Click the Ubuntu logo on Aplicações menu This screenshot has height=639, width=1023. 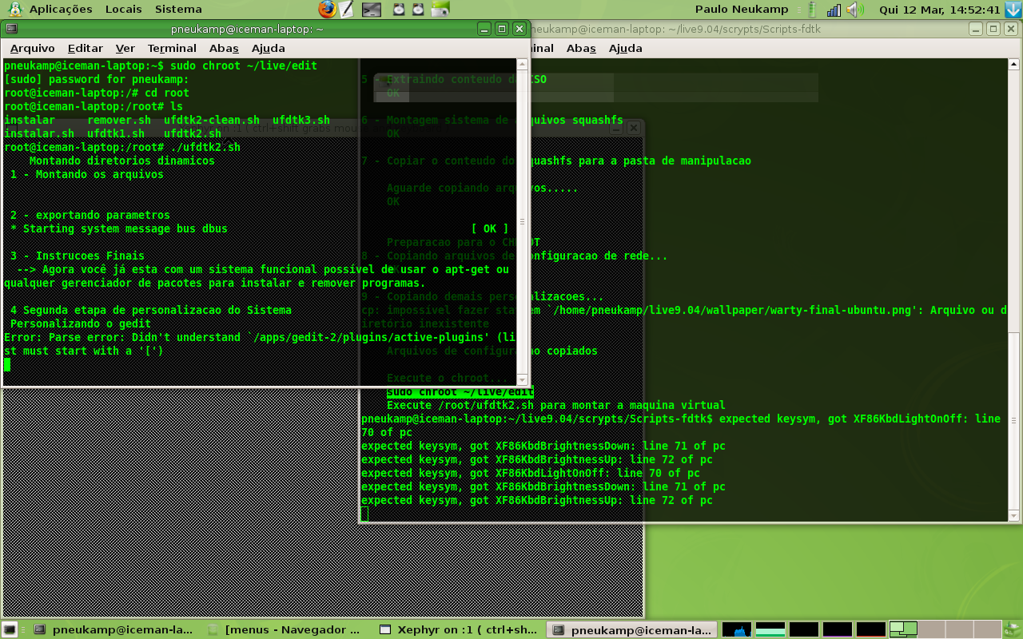coord(15,10)
